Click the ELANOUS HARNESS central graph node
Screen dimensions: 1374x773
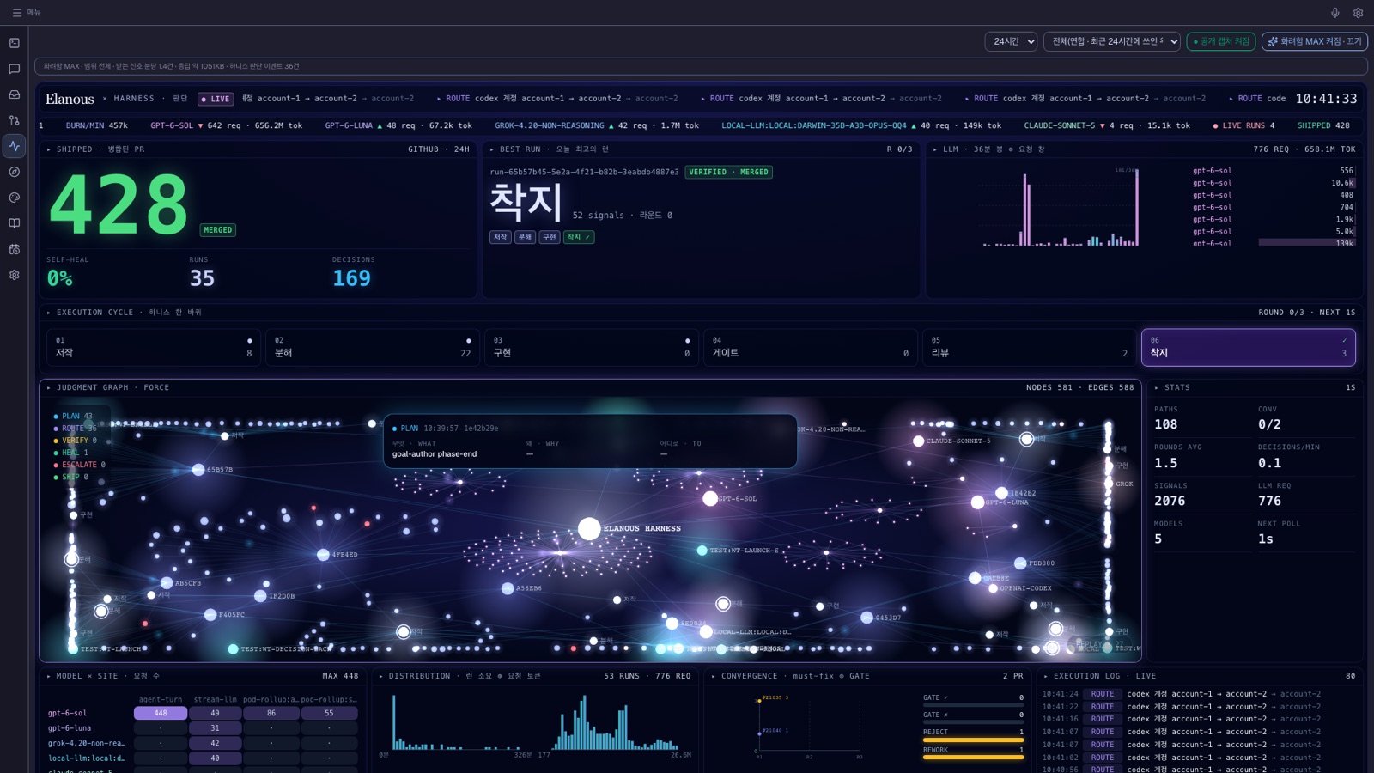point(589,528)
